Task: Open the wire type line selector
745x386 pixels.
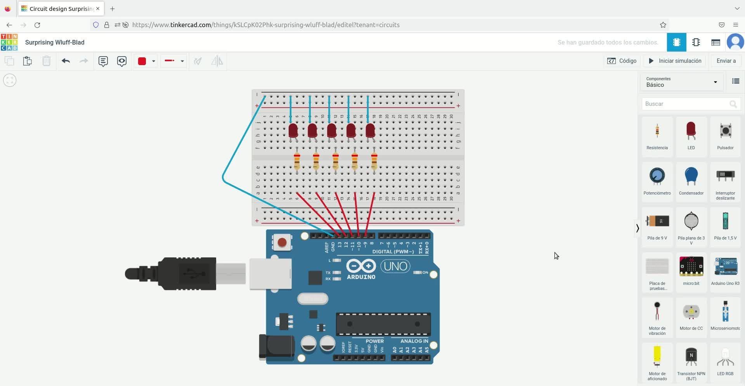Action: tap(174, 61)
